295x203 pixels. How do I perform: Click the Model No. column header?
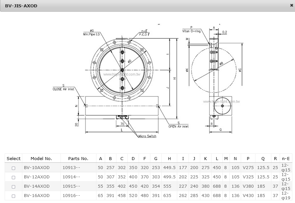[x=41, y=158]
